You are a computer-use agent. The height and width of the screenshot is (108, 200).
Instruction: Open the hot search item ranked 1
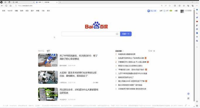click(x=131, y=58)
